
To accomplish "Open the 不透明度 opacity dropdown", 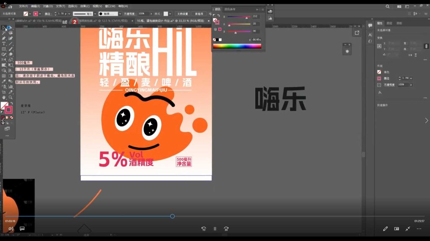I will (x=151, y=13).
